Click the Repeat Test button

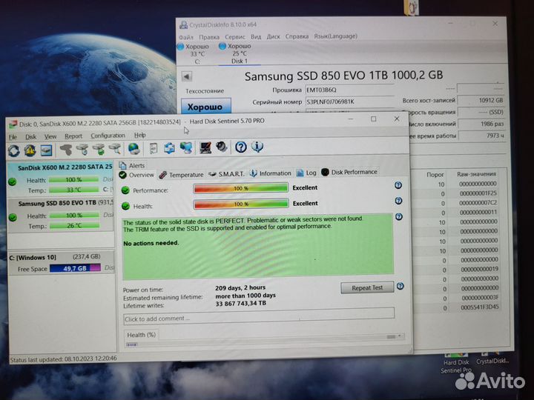click(367, 287)
